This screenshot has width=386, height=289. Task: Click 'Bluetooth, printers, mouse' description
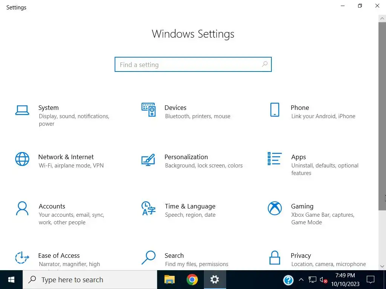click(x=198, y=116)
